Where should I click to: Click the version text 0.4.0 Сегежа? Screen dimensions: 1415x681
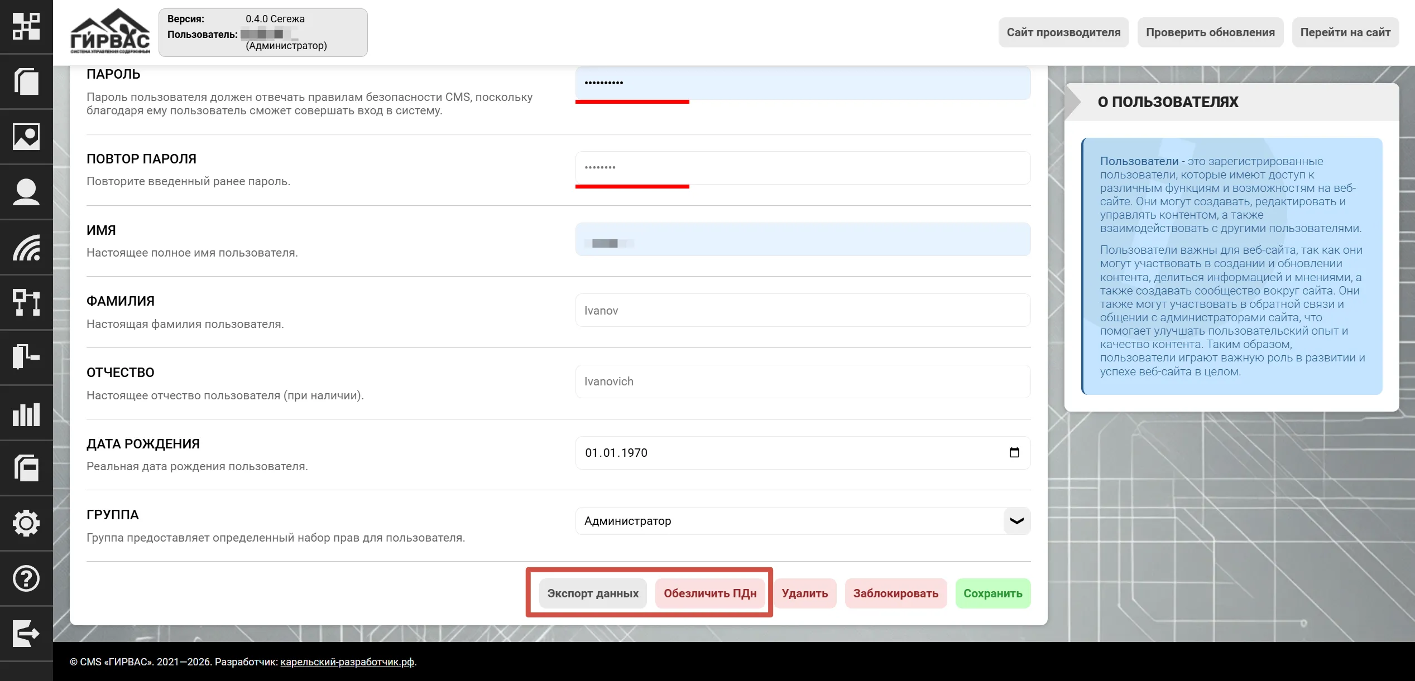point(275,19)
